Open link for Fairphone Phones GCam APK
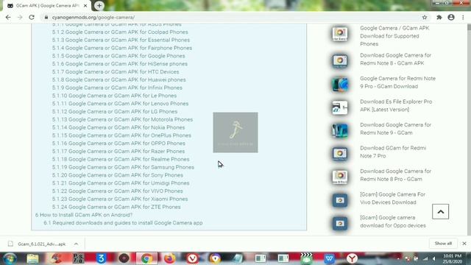 pos(122,48)
